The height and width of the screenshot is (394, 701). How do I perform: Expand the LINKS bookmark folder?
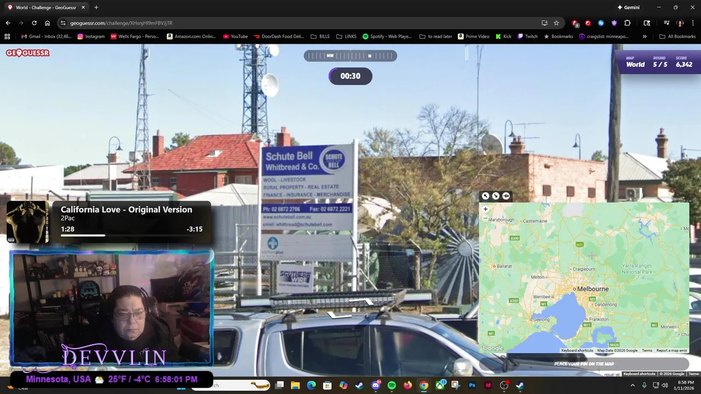346,37
